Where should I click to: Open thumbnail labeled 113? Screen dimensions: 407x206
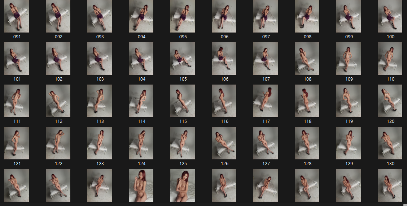pos(100,101)
